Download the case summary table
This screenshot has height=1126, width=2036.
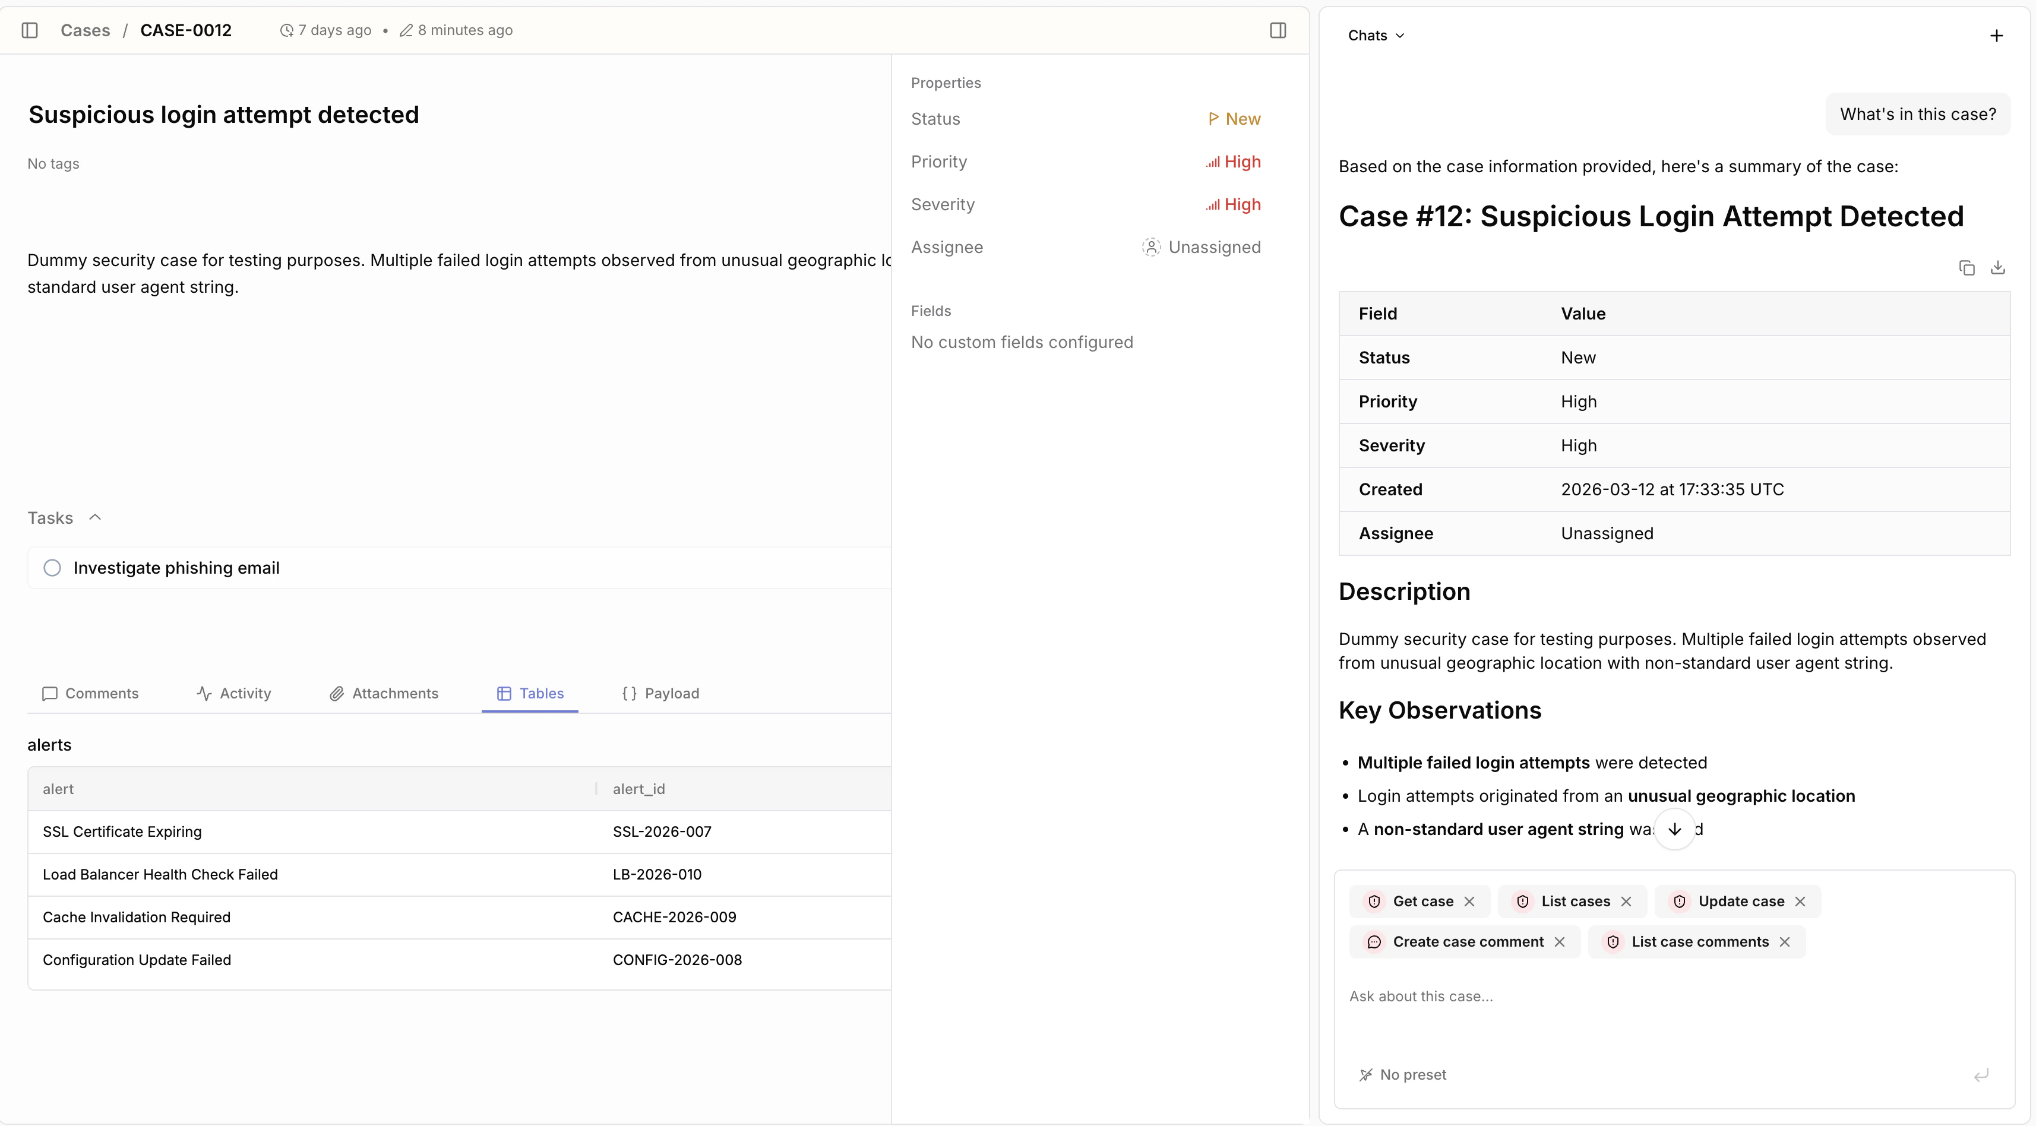coord(1997,268)
